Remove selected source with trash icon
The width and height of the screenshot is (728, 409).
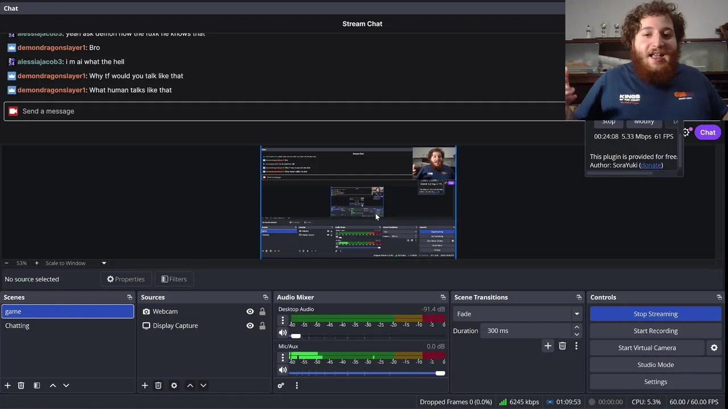[158, 385]
